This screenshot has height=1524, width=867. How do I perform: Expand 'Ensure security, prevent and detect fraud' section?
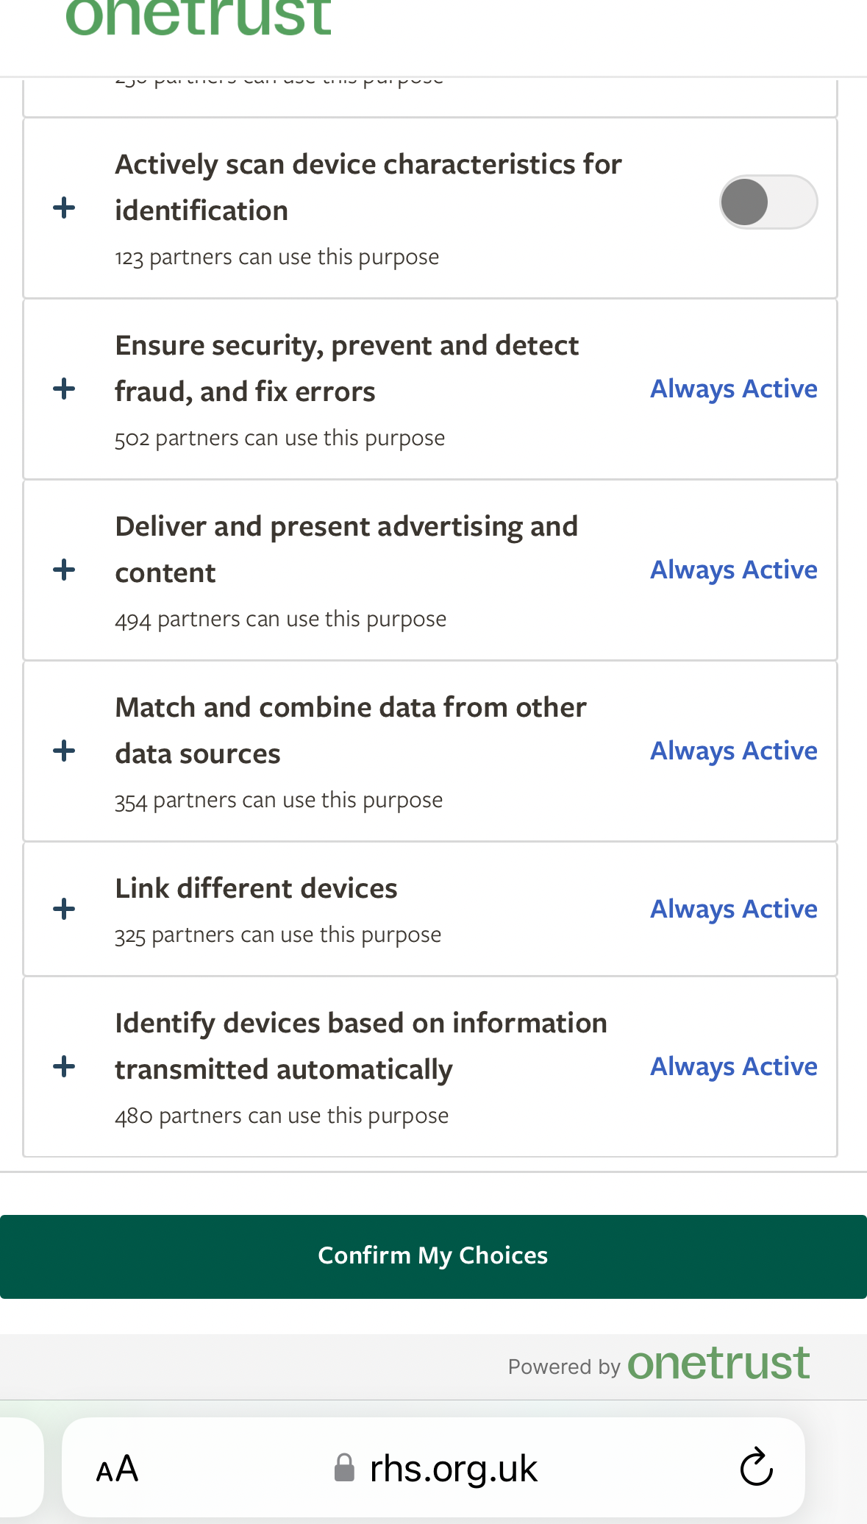(x=65, y=389)
